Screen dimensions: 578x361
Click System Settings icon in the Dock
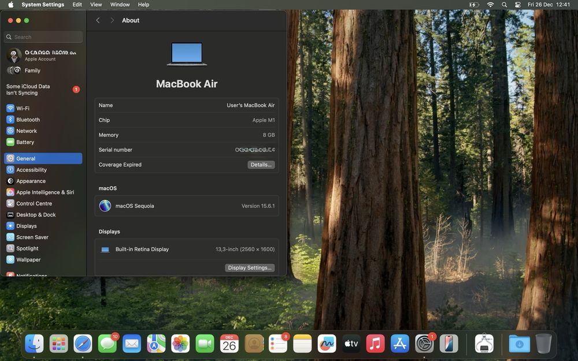click(x=424, y=344)
